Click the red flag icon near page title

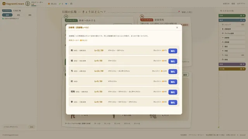179,12
